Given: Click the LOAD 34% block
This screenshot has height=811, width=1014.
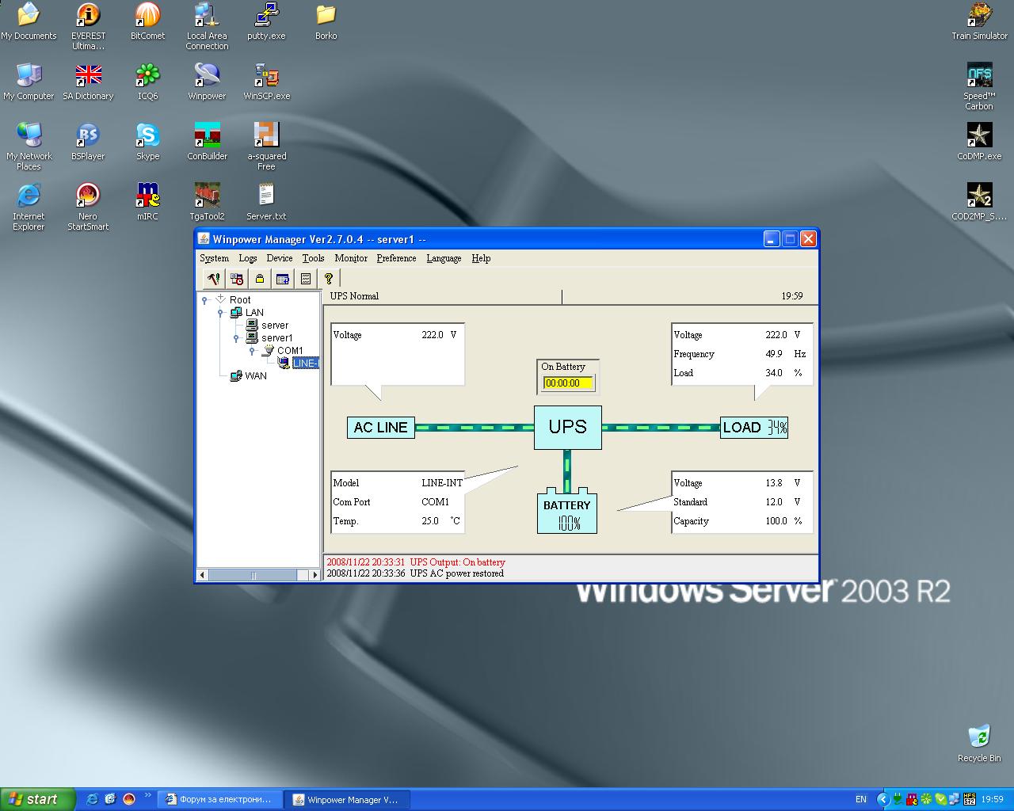Looking at the screenshot, I should click(754, 428).
